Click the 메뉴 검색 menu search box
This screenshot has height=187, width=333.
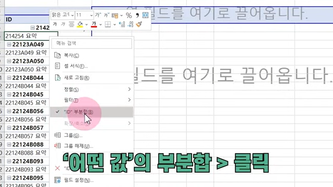[92, 43]
